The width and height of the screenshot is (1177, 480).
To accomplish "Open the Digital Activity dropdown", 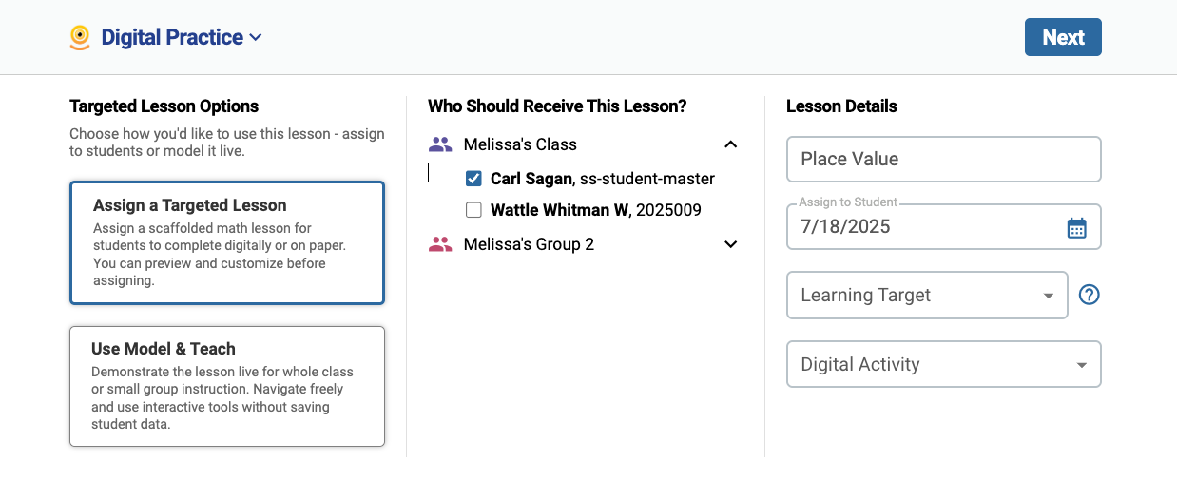I will pyautogui.click(x=944, y=364).
